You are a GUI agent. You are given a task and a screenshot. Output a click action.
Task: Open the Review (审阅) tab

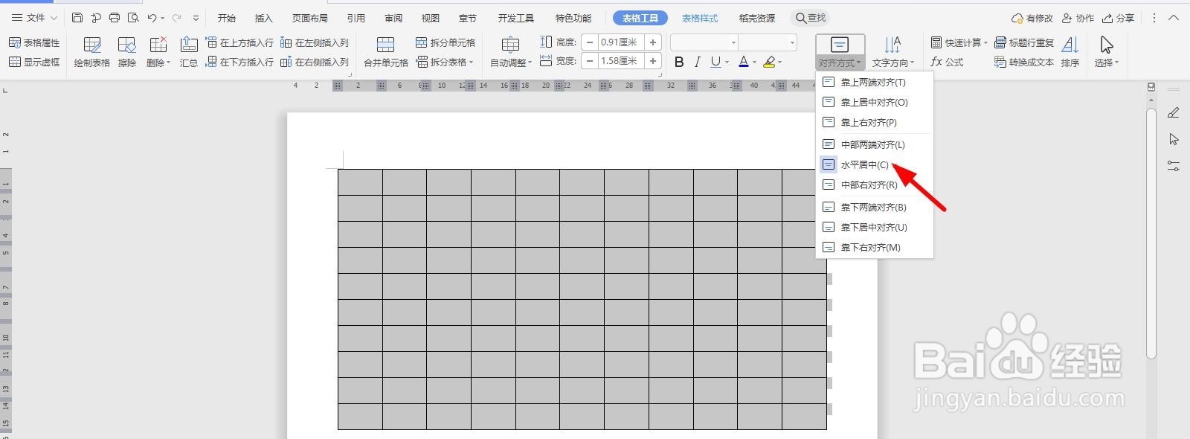393,18
